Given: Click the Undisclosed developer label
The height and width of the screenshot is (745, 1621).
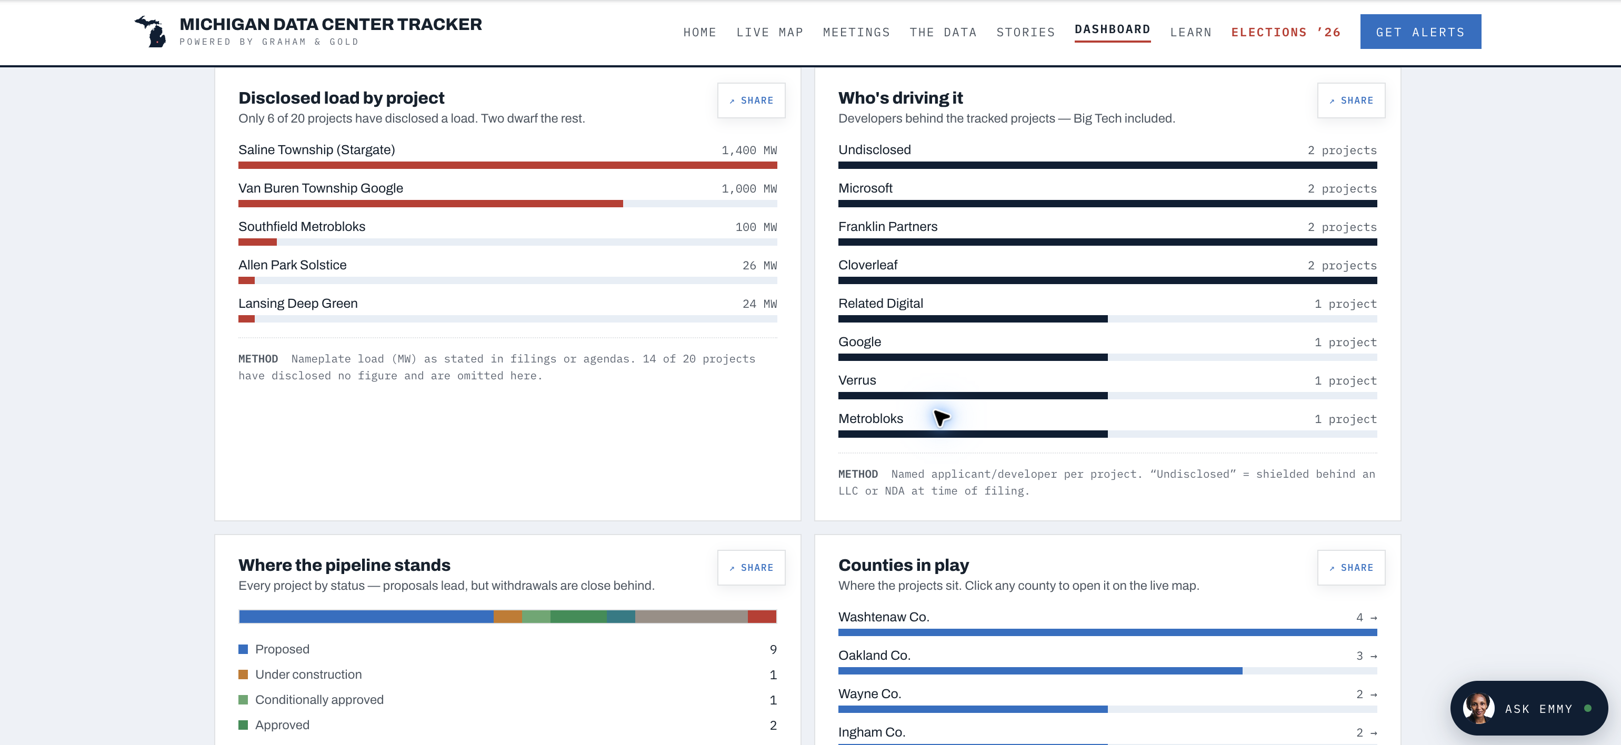Looking at the screenshot, I should tap(874, 150).
